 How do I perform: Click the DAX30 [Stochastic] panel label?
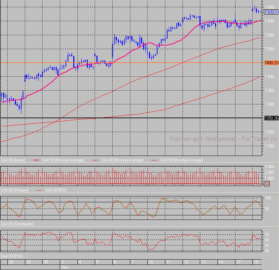coord(17,224)
